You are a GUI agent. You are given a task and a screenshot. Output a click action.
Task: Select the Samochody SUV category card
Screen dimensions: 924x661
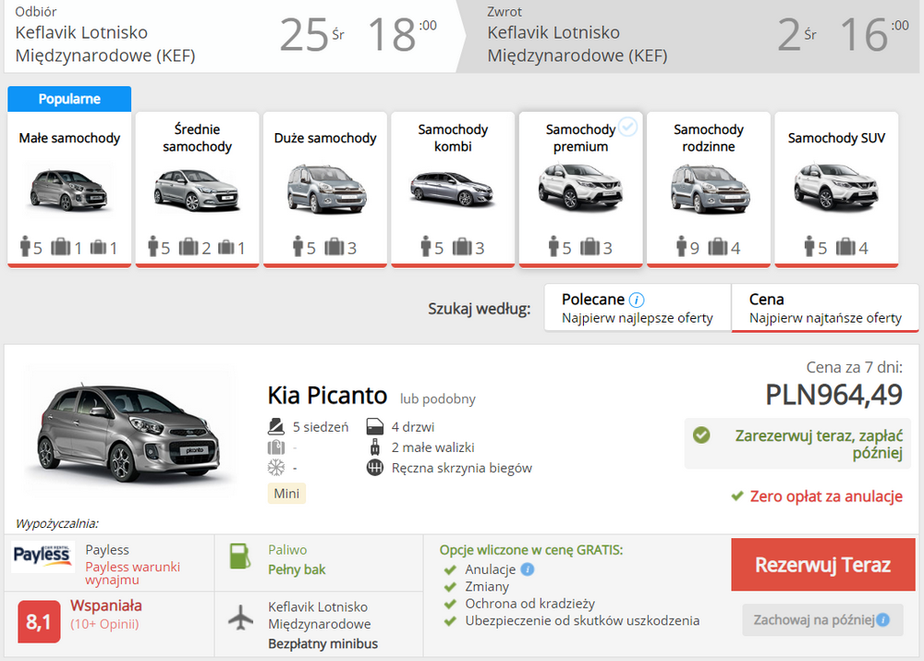tap(836, 190)
